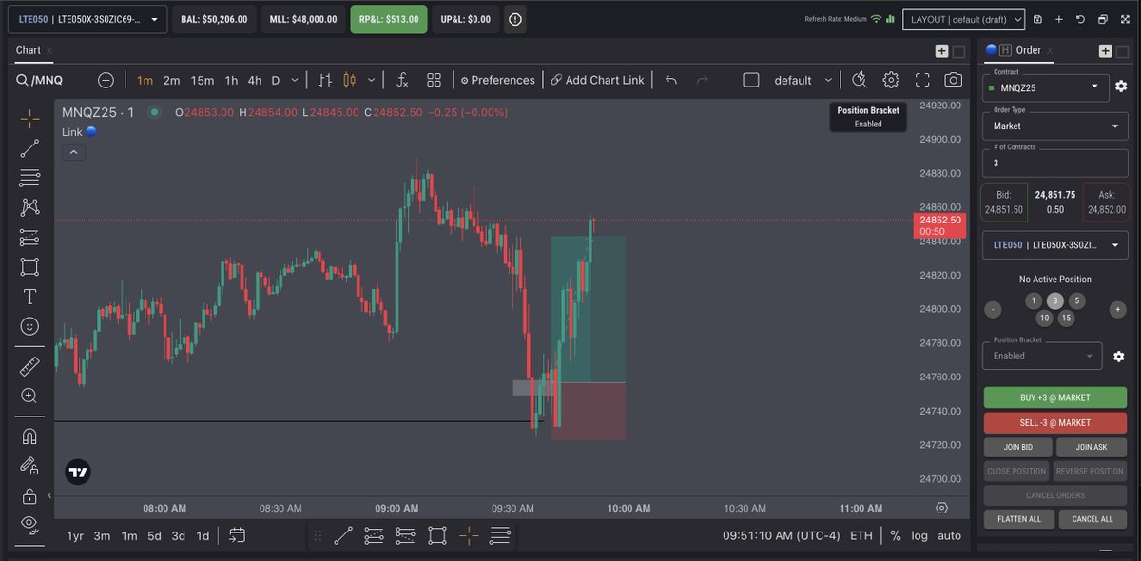Open the LAYOUT default (draft) dropdown

(963, 19)
